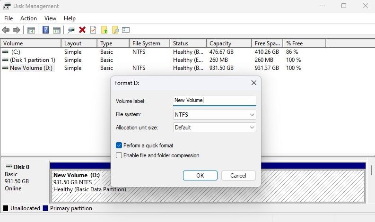Click the folder-with-magnifier Explore toolbar icon

[x=115, y=30]
